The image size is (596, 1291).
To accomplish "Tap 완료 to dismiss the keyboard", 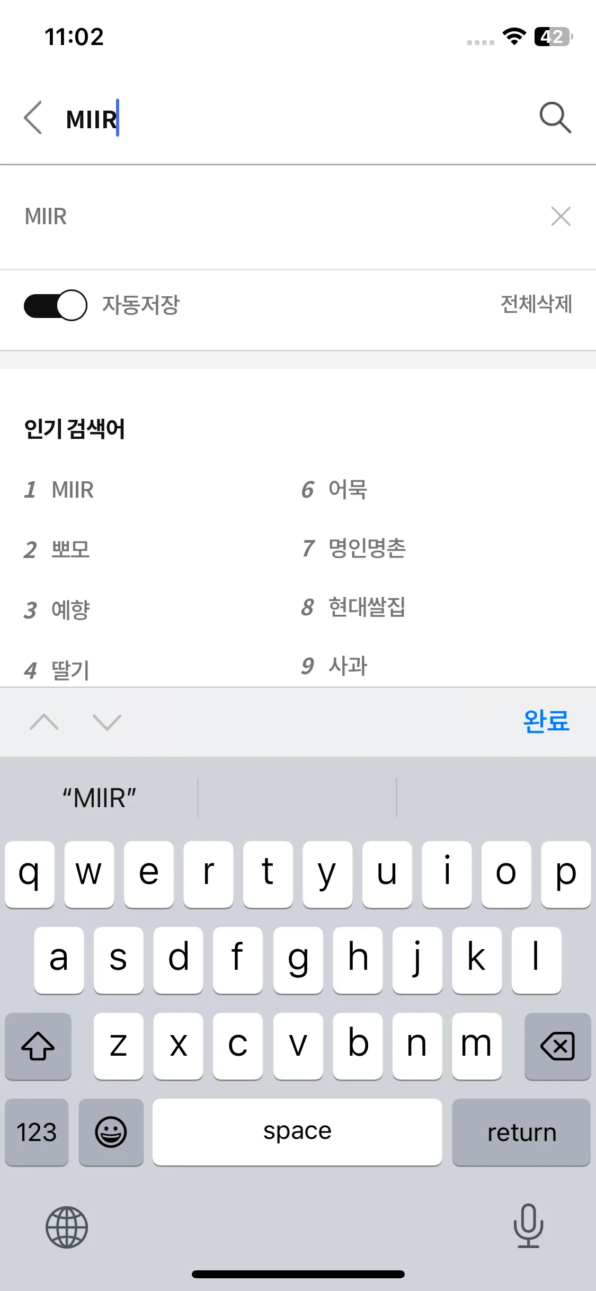I will (546, 721).
